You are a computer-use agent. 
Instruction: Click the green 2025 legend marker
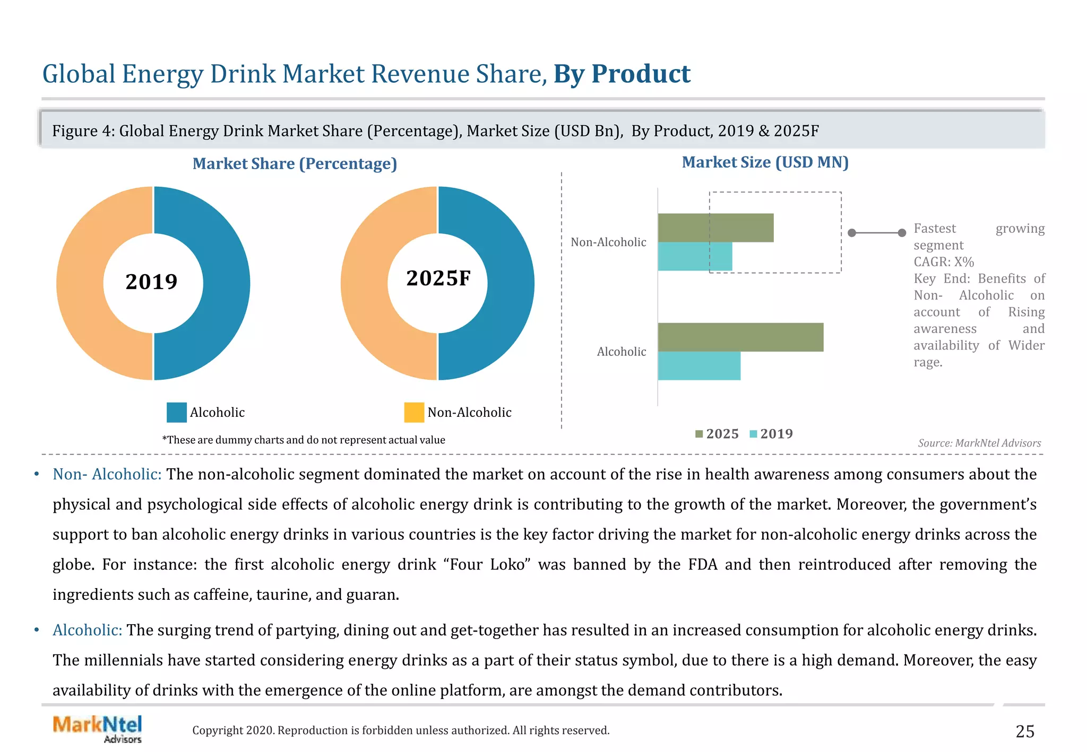699,434
